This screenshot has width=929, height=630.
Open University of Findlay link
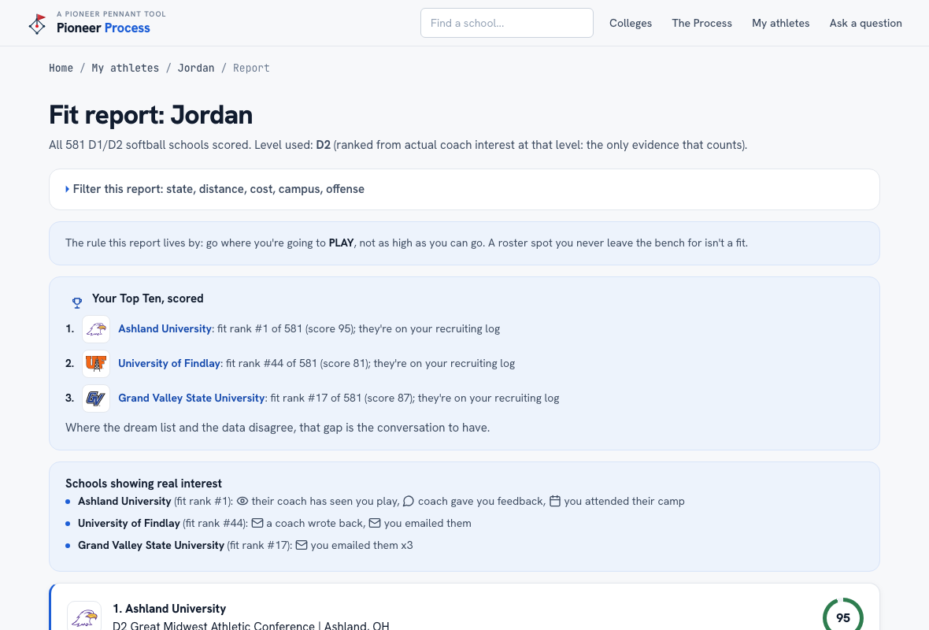click(x=168, y=363)
